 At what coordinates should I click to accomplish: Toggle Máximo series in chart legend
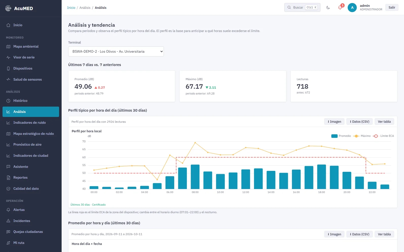tap(362, 136)
